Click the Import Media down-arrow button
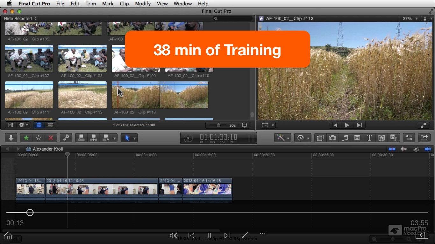 click(x=11, y=138)
